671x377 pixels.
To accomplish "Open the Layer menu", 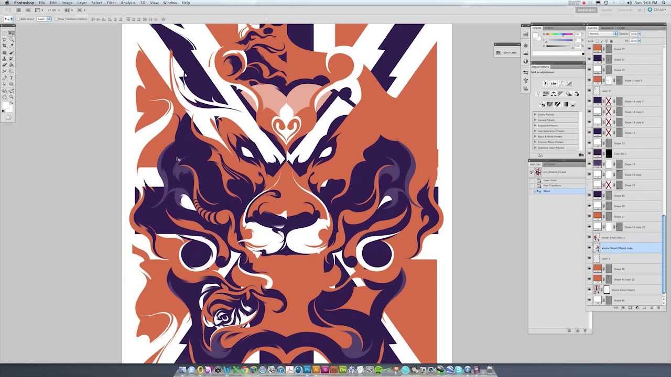I will tap(82, 3).
